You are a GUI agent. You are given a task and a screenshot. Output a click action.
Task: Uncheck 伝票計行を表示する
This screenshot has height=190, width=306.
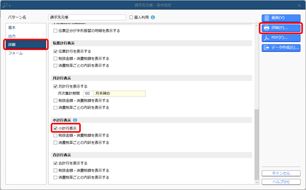click(55, 52)
